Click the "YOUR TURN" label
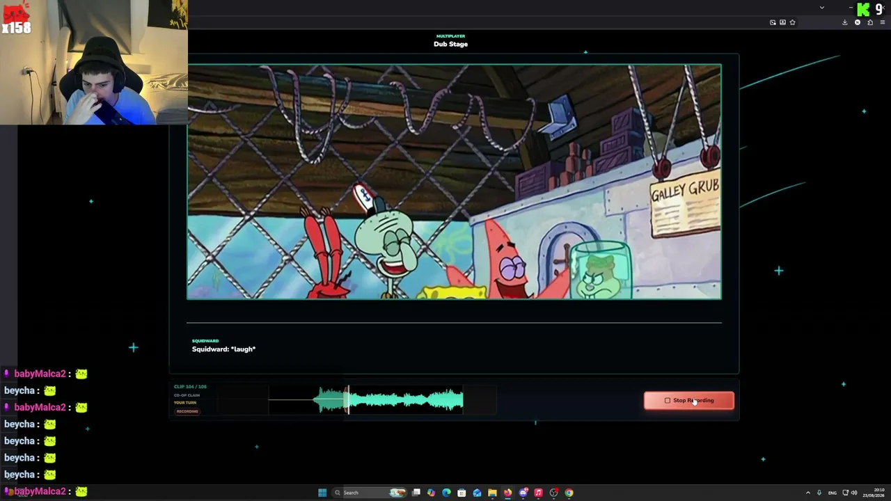This screenshot has height=501, width=891. point(185,403)
